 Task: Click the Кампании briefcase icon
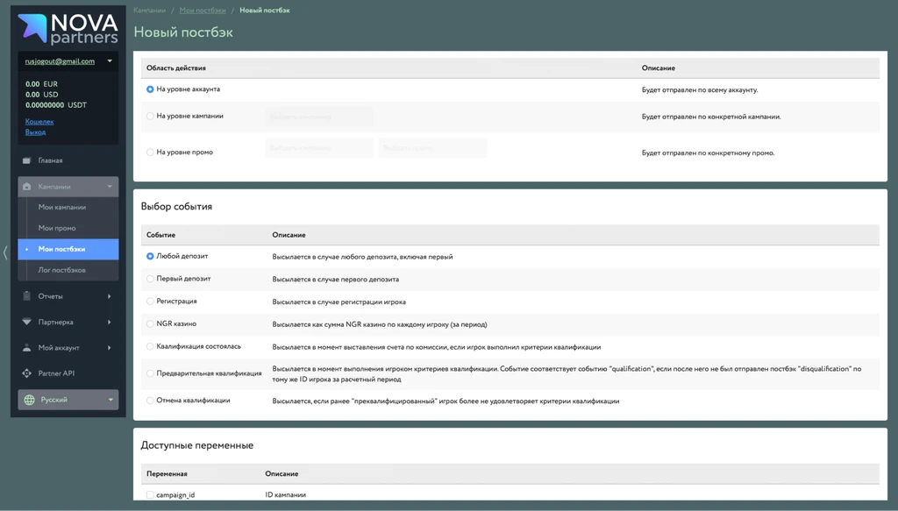(x=26, y=187)
